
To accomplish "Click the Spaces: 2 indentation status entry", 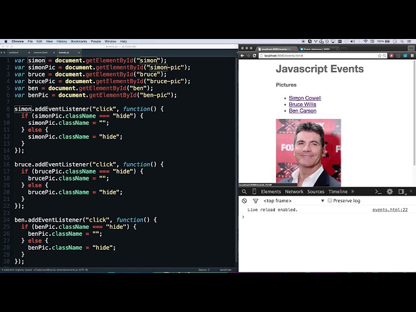I will point(203,270).
